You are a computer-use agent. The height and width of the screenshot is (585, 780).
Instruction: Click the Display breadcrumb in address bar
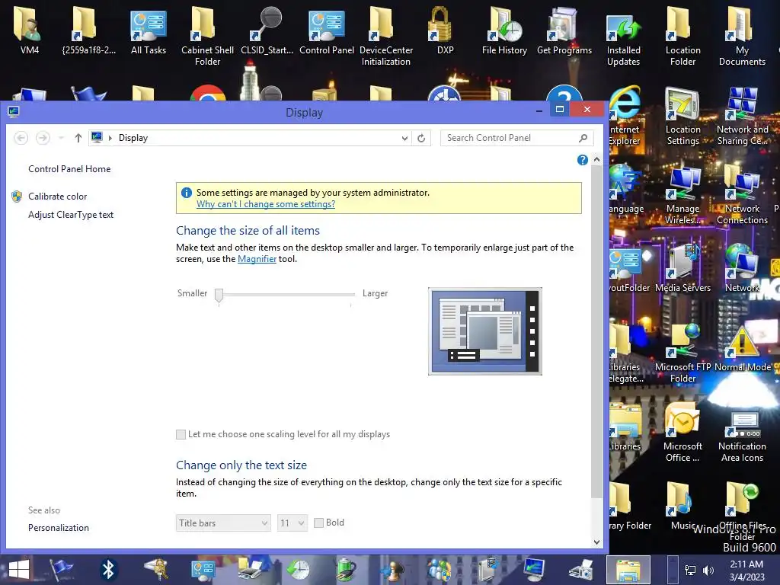pos(133,138)
